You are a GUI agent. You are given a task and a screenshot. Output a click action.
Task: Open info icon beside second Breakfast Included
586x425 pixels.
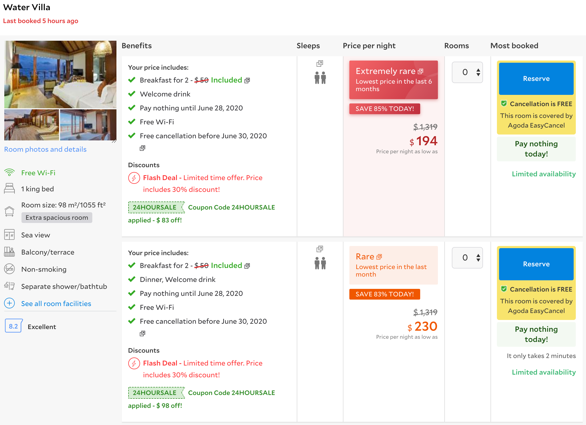[247, 266]
